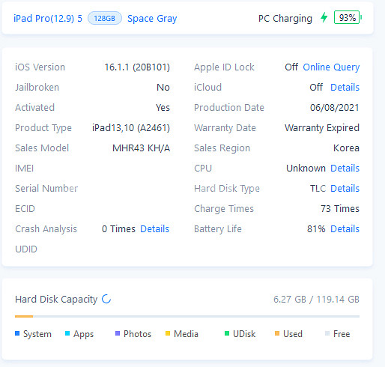Click the Space Gray color label

click(x=152, y=19)
